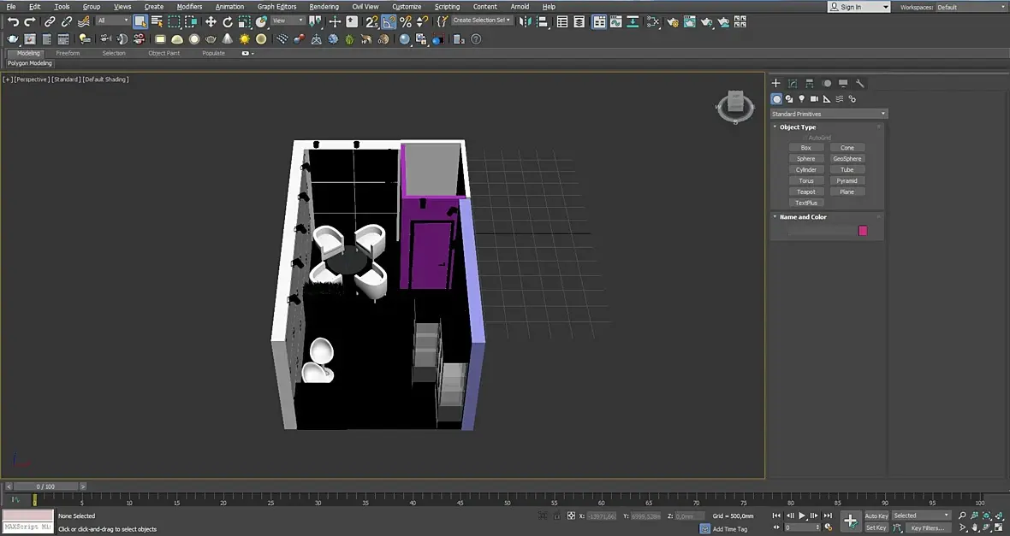
Task: Open the Modify panel tab icon
Action: coord(793,84)
